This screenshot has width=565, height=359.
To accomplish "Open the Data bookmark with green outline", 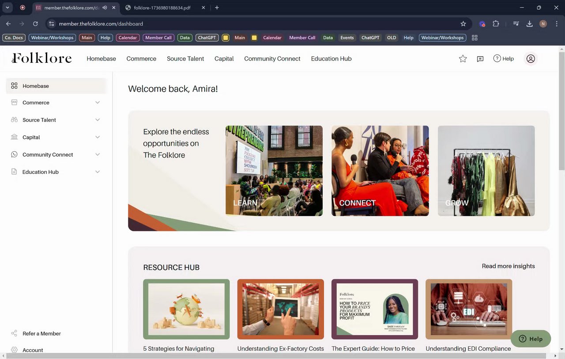I will (185, 38).
